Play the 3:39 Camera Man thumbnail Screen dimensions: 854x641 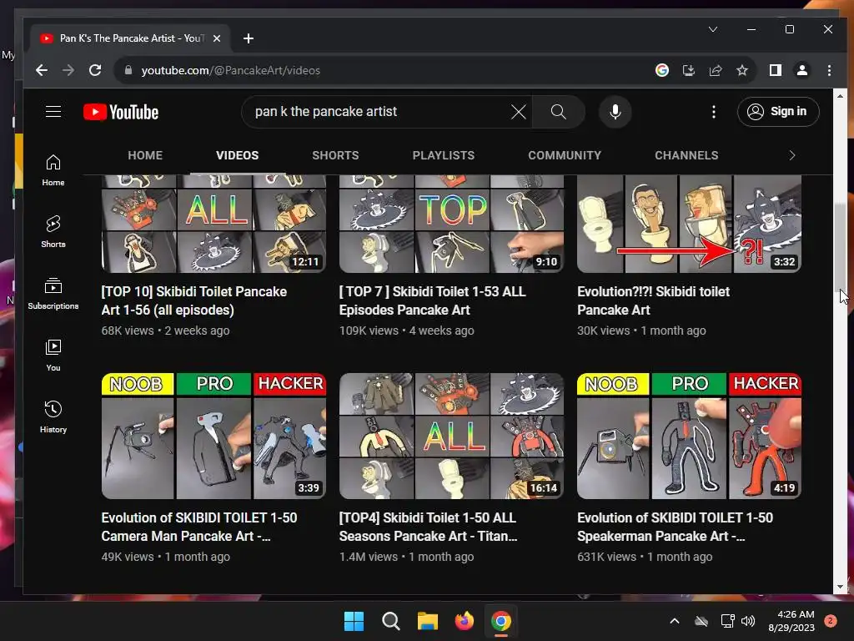coord(213,436)
